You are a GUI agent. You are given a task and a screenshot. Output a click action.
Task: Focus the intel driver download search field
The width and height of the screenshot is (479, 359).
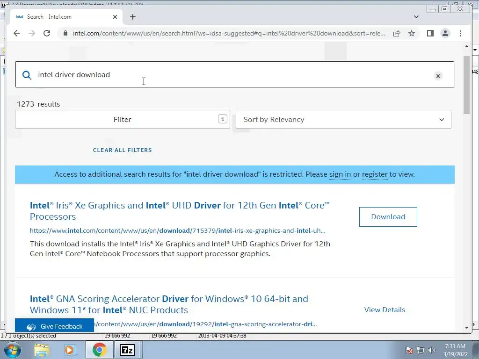[x=235, y=74]
